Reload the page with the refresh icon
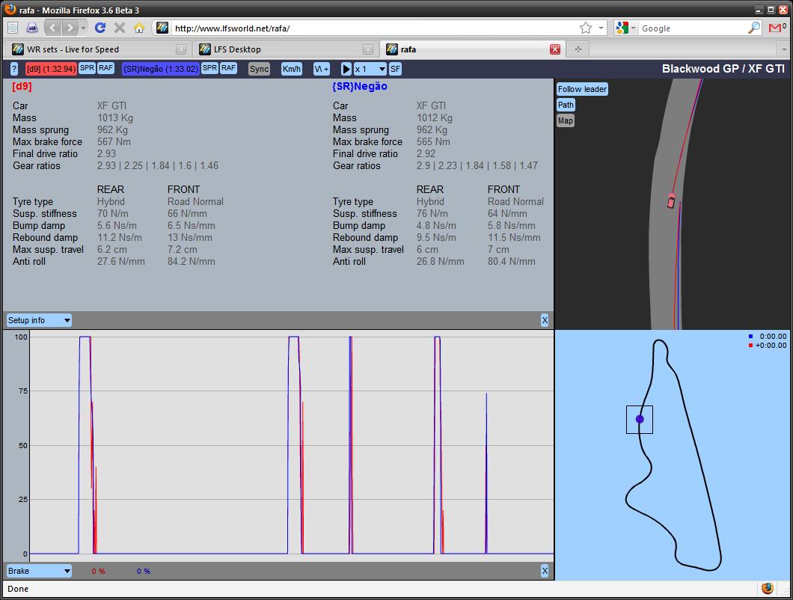The image size is (793, 600). click(x=99, y=28)
